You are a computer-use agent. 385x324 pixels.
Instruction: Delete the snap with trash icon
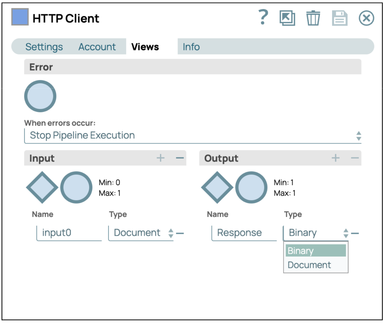[313, 18]
